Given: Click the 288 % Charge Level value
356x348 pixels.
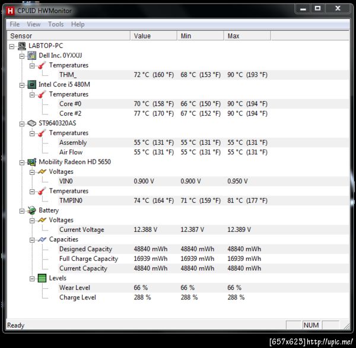Looking at the screenshot, I should 142,298.
